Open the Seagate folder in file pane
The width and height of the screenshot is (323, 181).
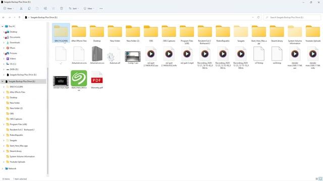point(241,33)
